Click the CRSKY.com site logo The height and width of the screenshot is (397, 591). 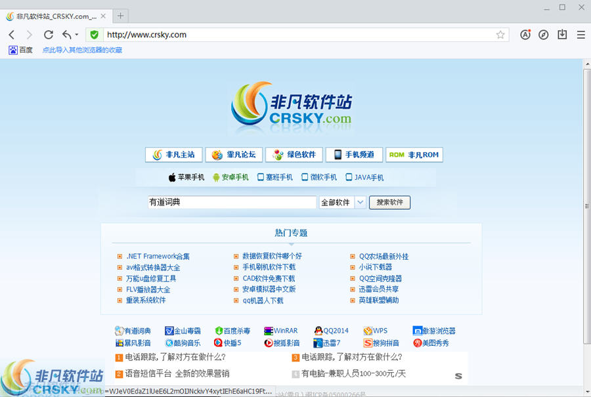click(292, 105)
